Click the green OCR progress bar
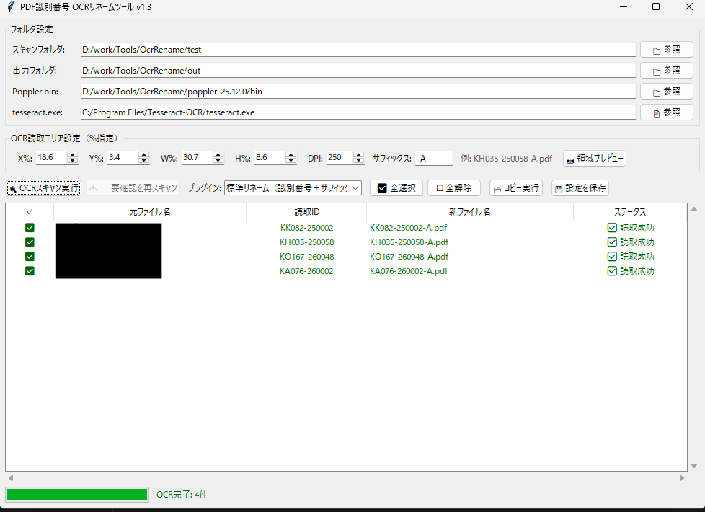 tap(77, 495)
